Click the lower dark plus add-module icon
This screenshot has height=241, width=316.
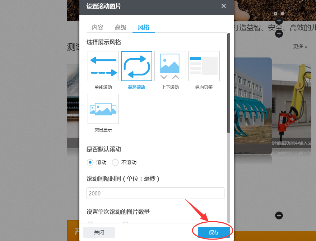[x=279, y=34]
